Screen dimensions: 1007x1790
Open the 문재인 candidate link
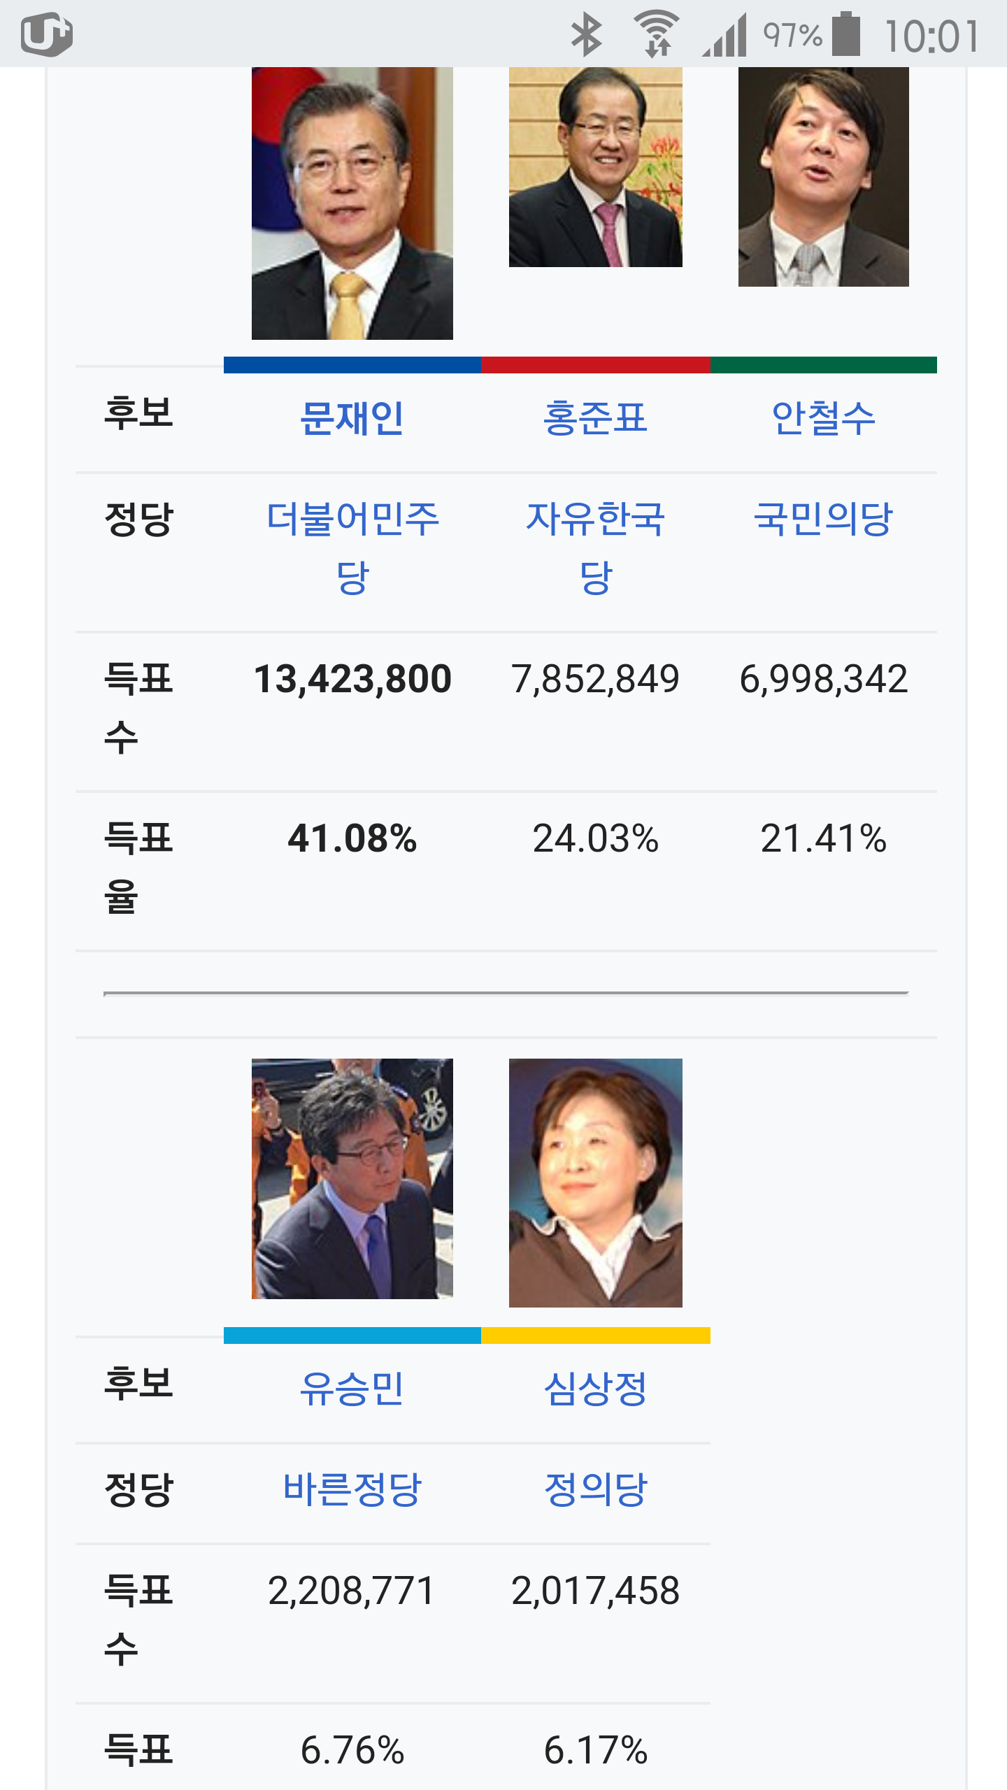(352, 418)
